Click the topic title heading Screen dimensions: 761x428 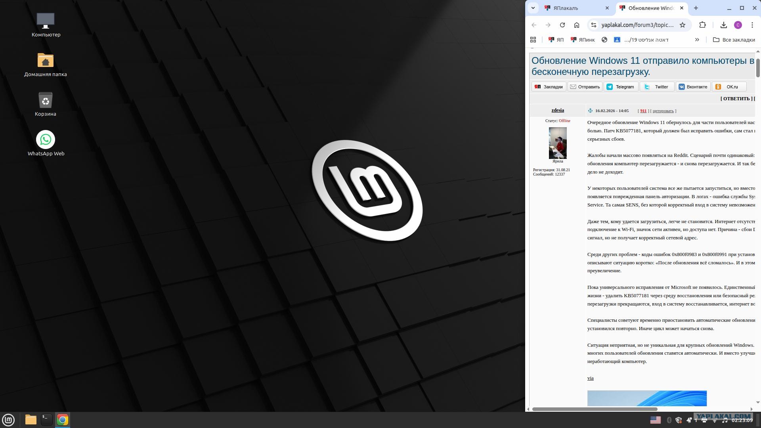tap(643, 66)
